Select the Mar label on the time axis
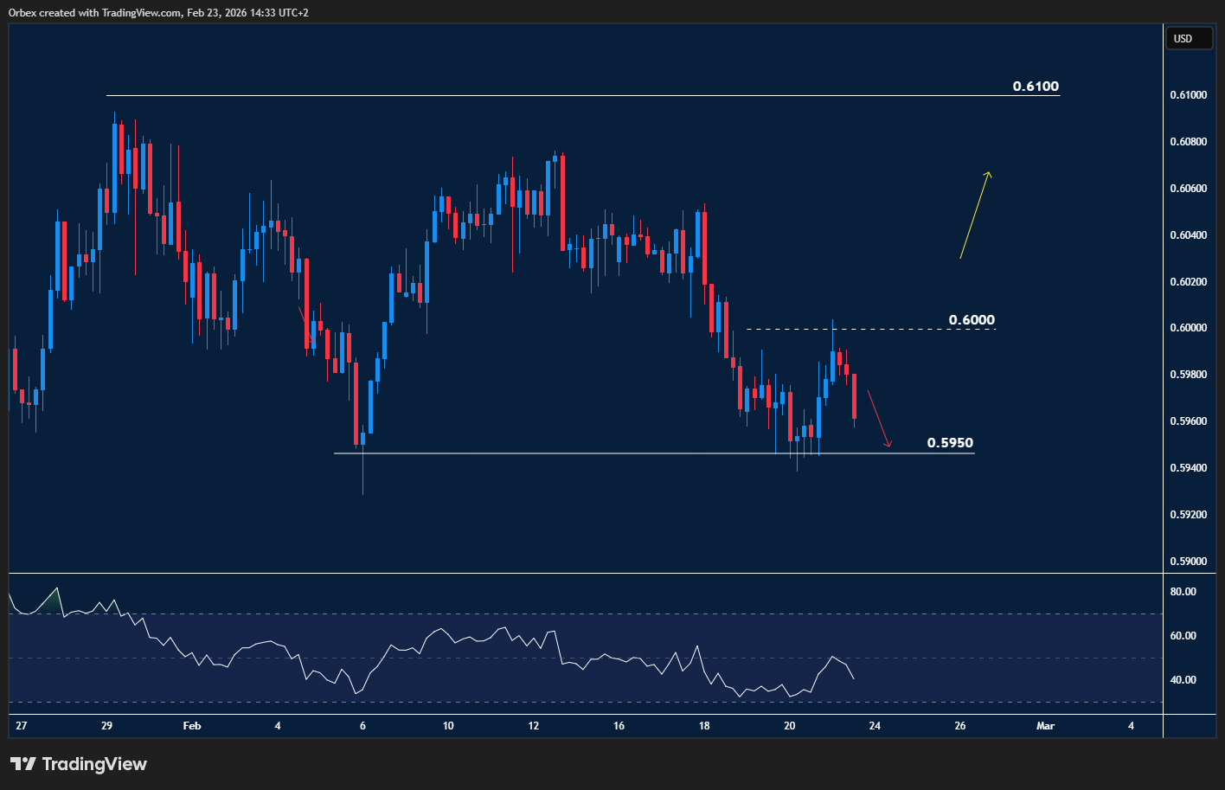The width and height of the screenshot is (1225, 790). (1045, 726)
